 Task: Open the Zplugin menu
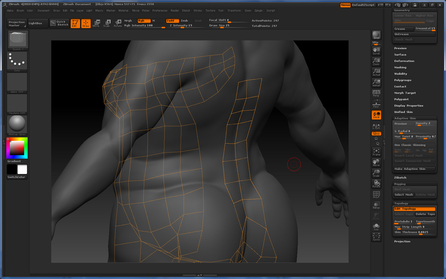click(259, 11)
